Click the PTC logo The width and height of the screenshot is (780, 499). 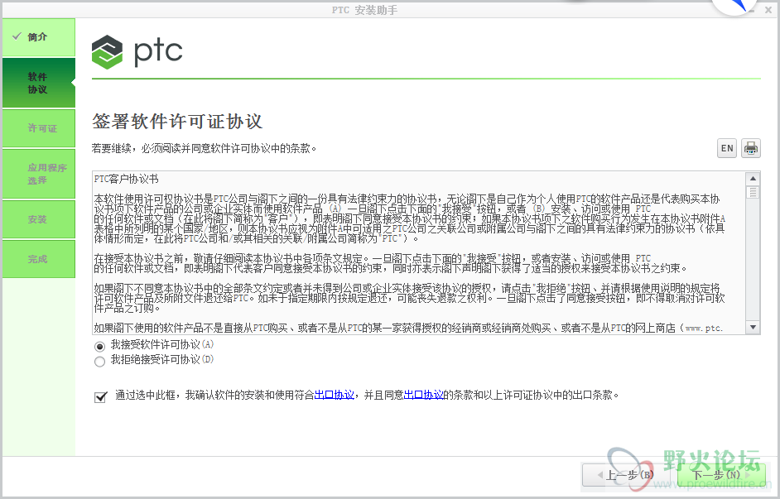(137, 52)
